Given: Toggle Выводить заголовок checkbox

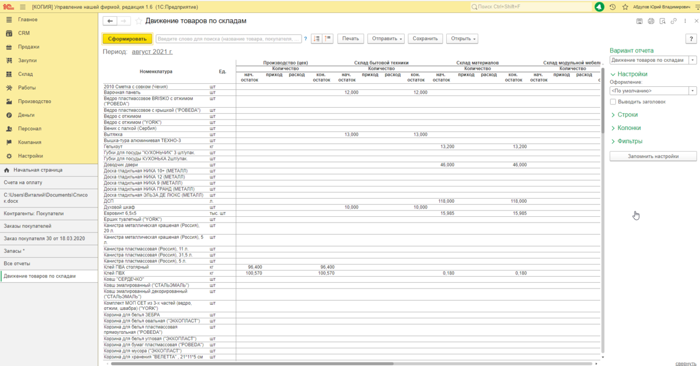Looking at the screenshot, I should click(613, 101).
